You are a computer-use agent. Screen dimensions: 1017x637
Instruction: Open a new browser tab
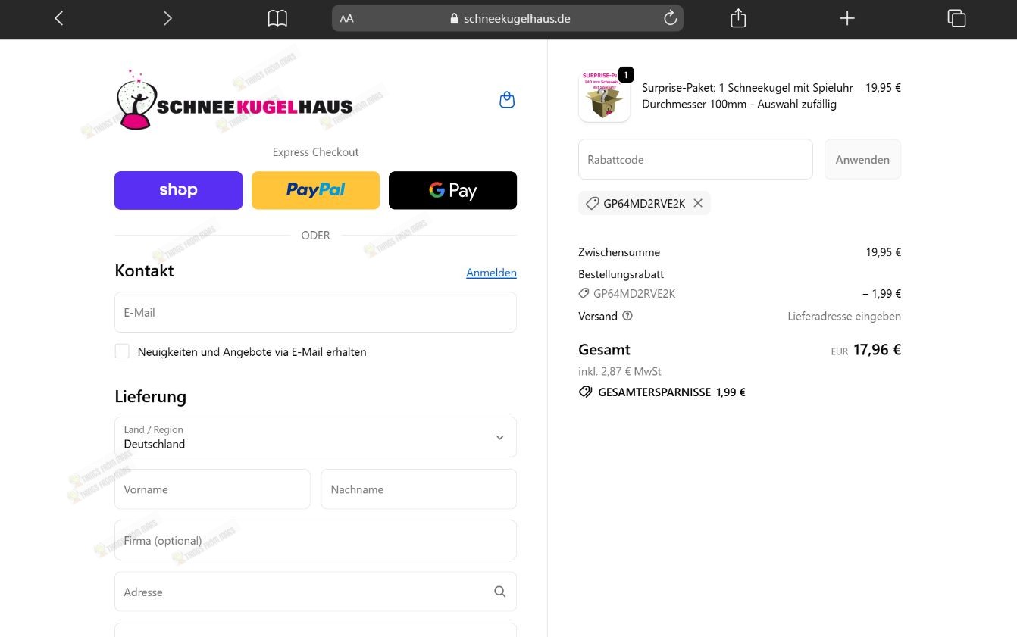[847, 18]
